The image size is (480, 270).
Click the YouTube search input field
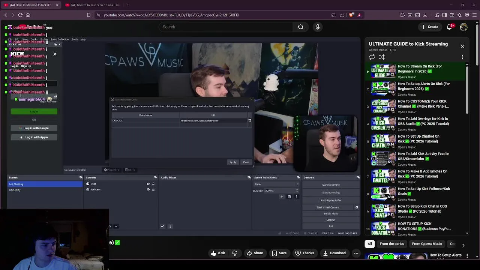226,27
